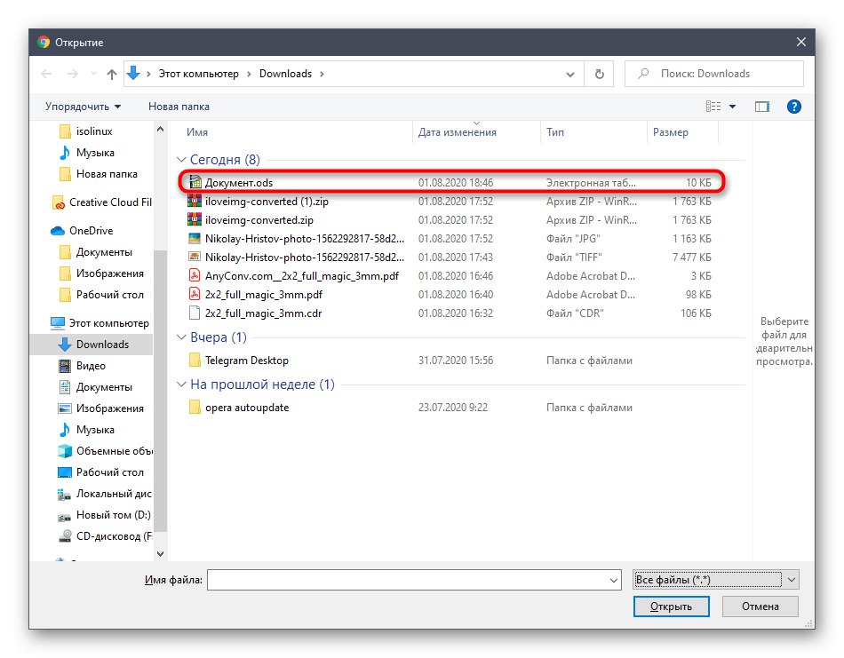Click the spreadsheet icon of Документ.ods

pyautogui.click(x=195, y=181)
